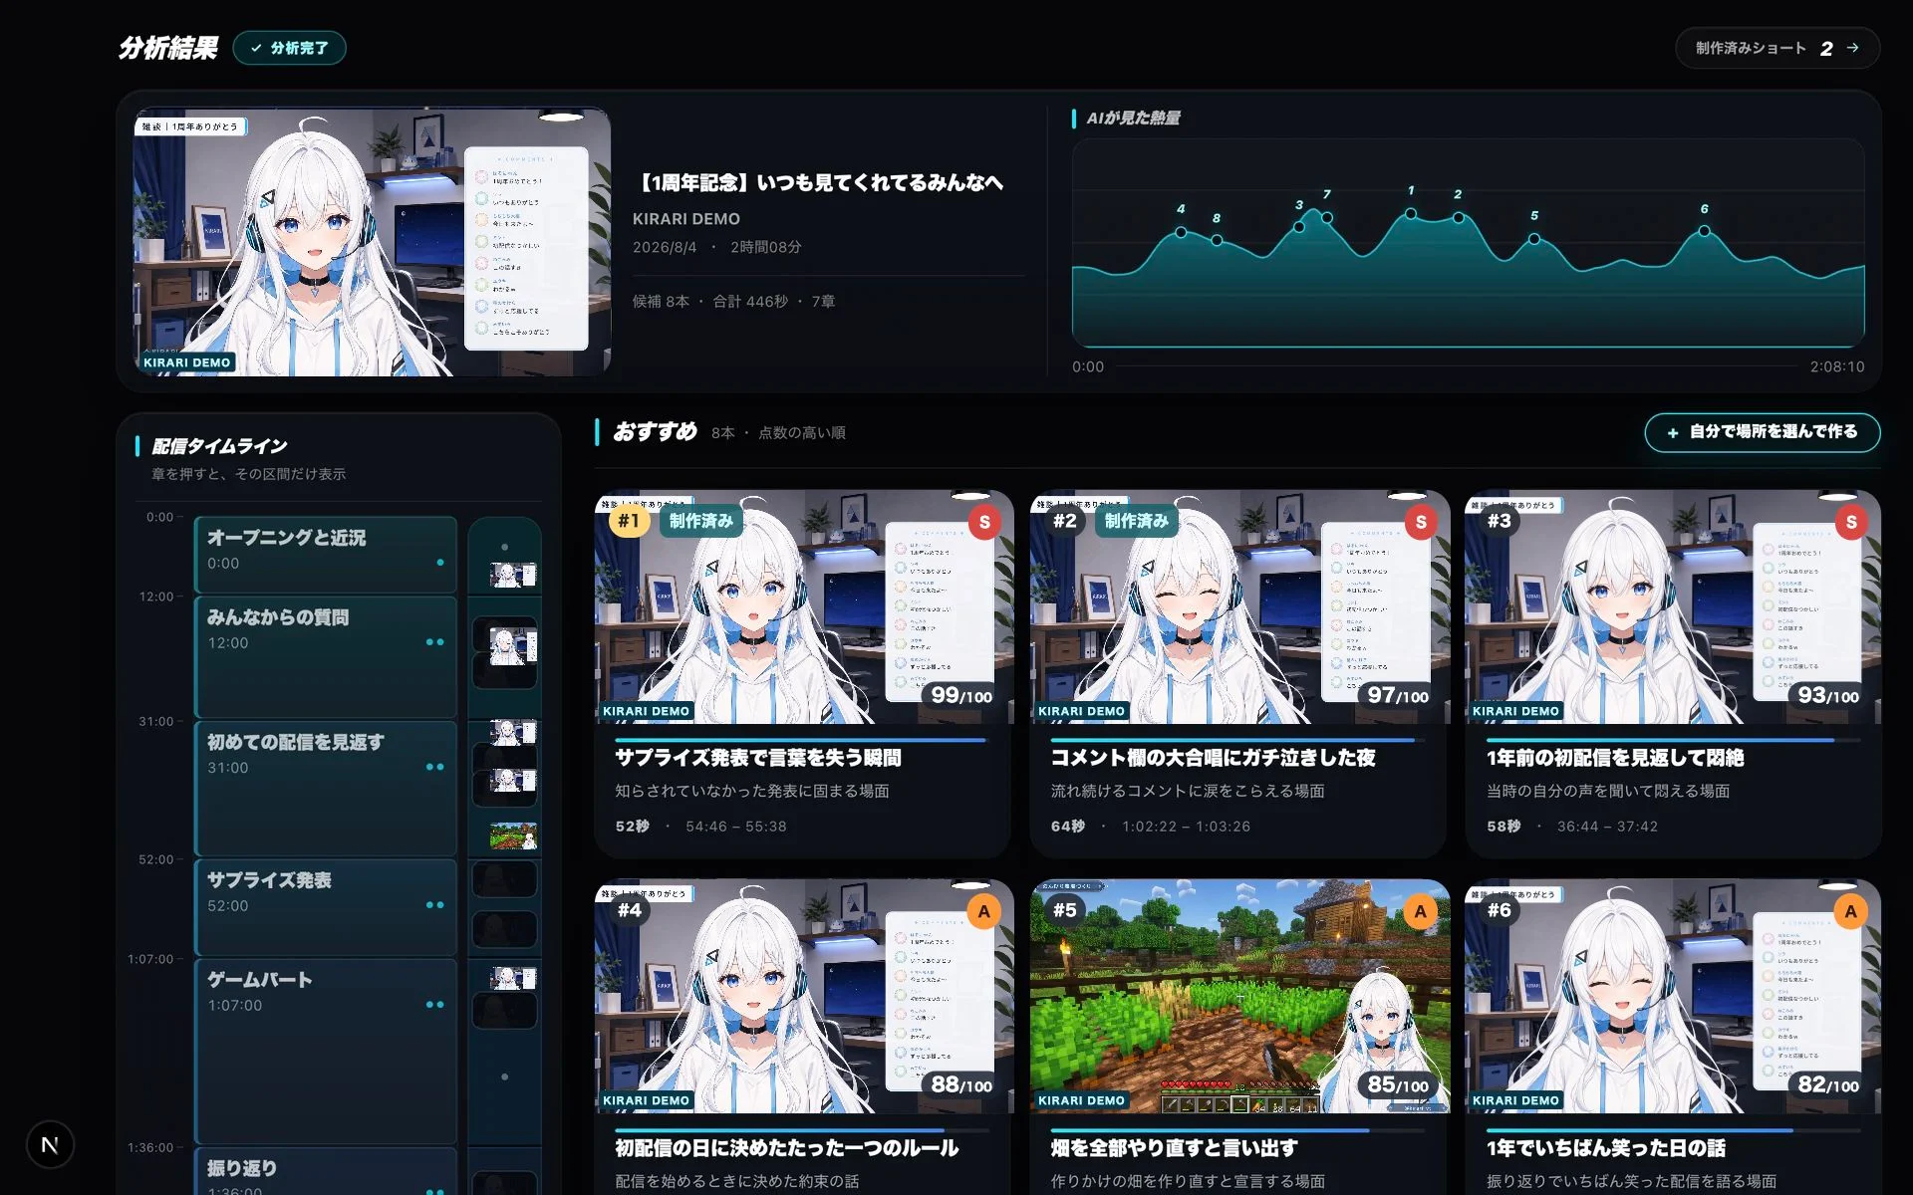Click the おすすめ section heading
Image resolution: width=1913 pixels, height=1195 pixels.
click(x=655, y=431)
